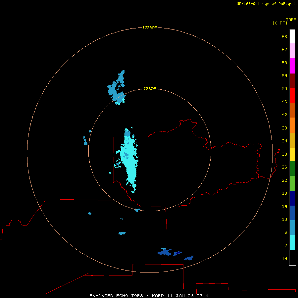Click the bright red legend swatch
Viewport: 298px width, 298px height.
[292, 95]
